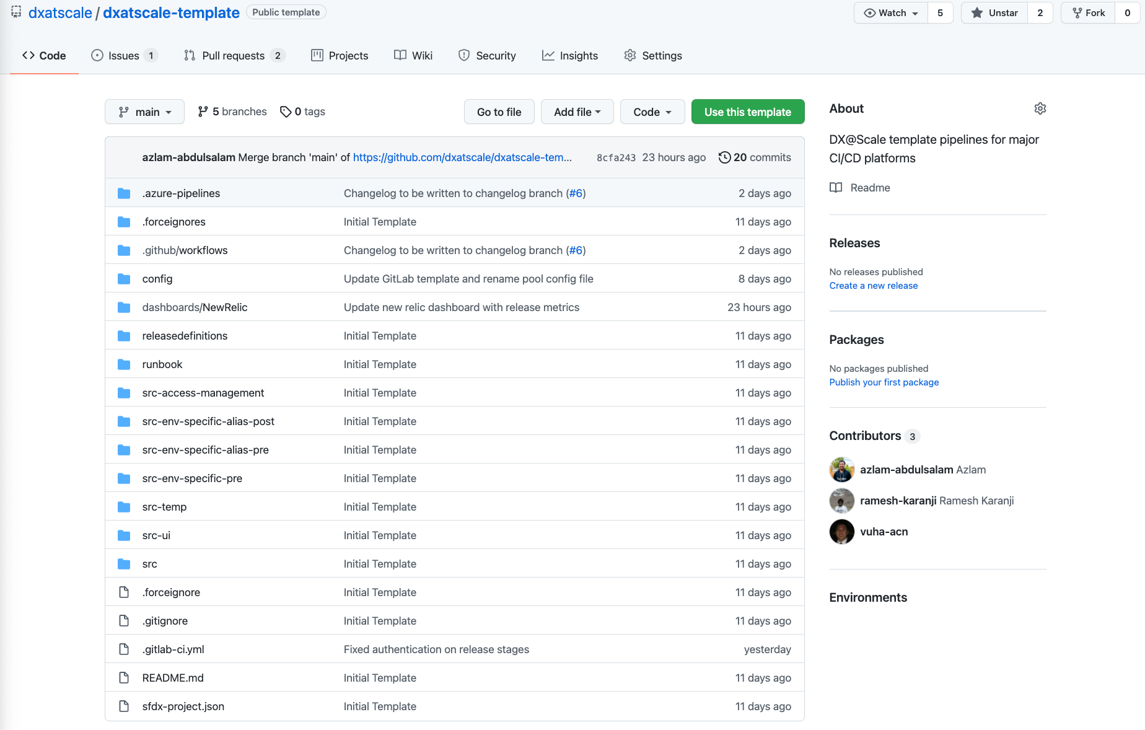Click the folder icon for src-access-management
1145x730 pixels.
pyautogui.click(x=124, y=393)
